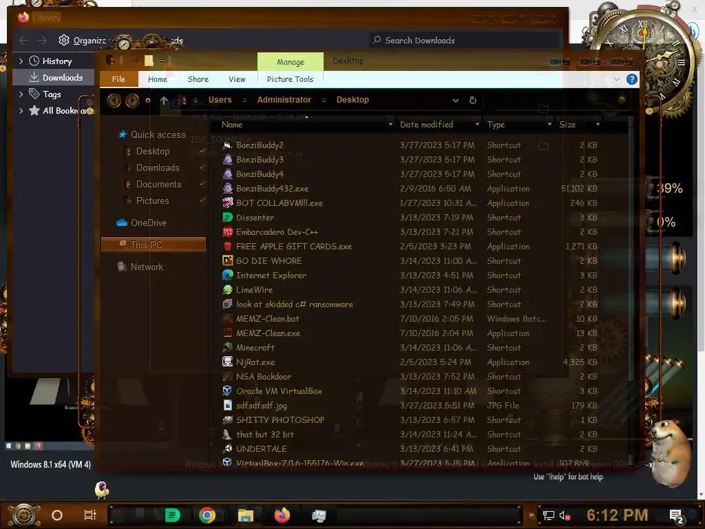Go back with Explorer's back arrow
Image resolution: width=705 pixels, height=529 pixels.
(114, 101)
